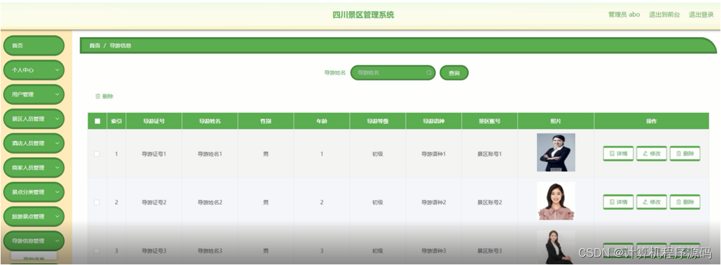Screen dimensions: 721x265
Task: Click the 查询 search button
Action: click(x=454, y=73)
